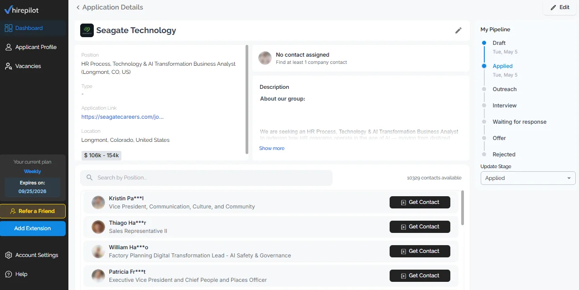Click the Dashboard grid icon
579x290 pixels.
tap(8, 28)
